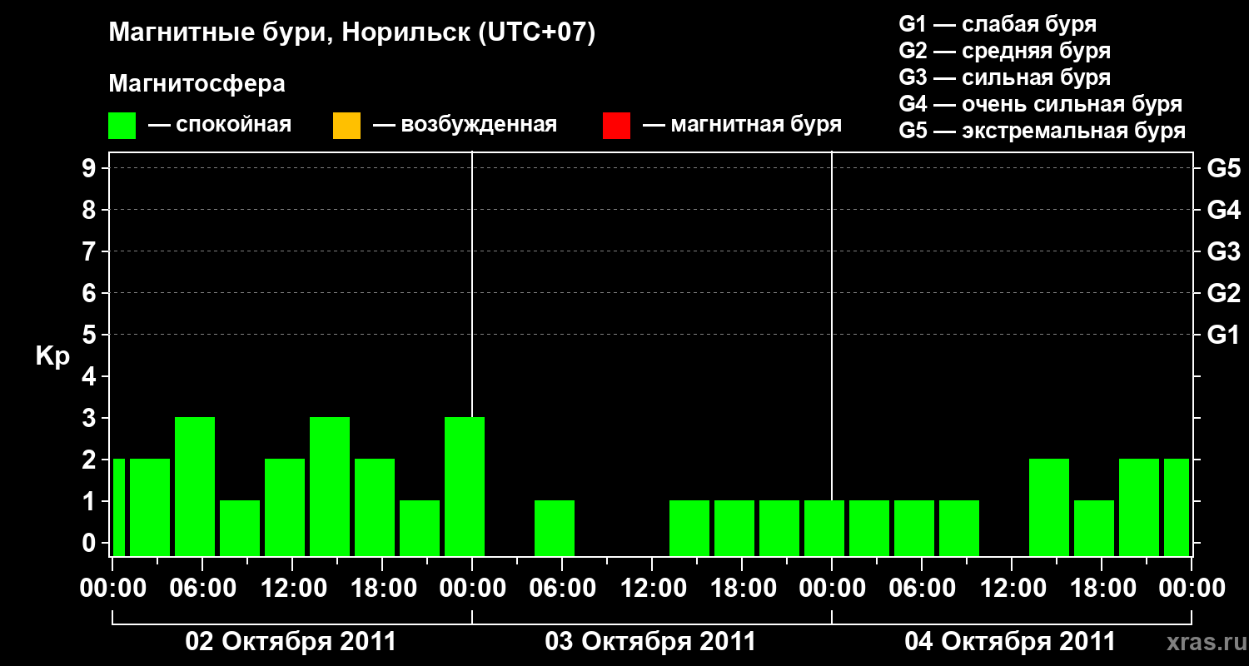Click the green 'спокойная' legend swatch
Screen dimensions: 1249x666
(x=122, y=125)
